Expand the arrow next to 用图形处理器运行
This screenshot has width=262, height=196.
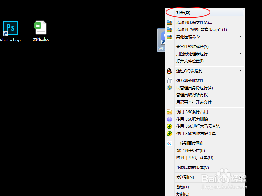coord(240,54)
